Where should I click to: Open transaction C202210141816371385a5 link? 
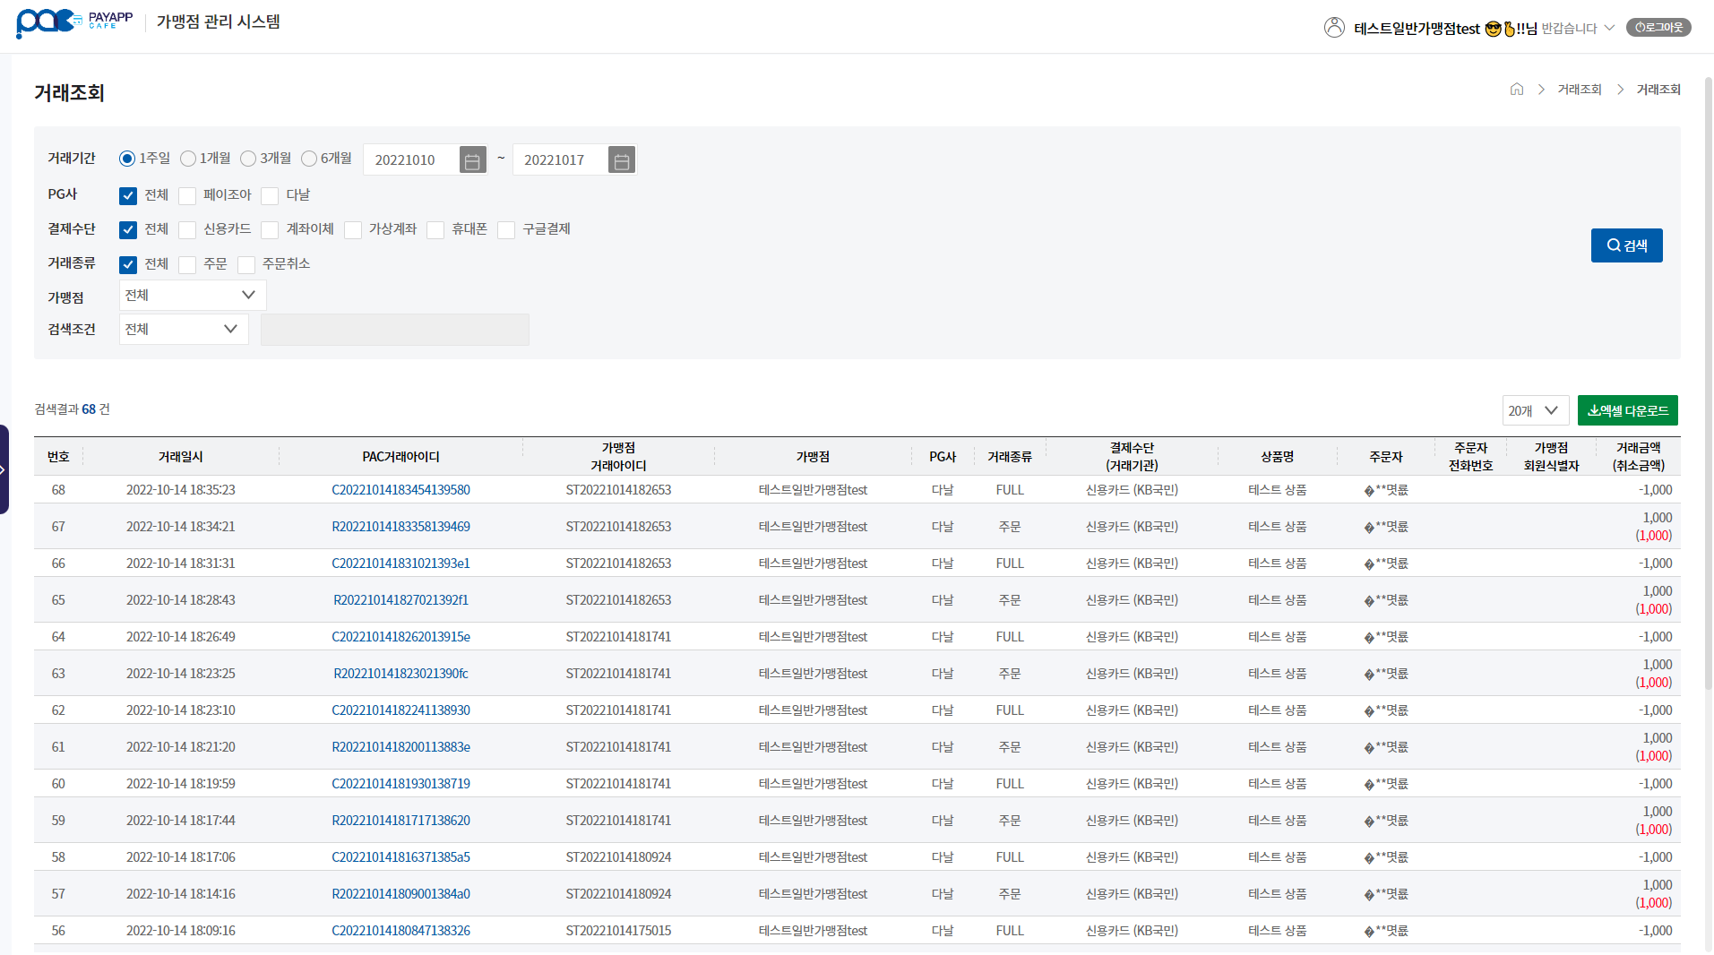(401, 857)
